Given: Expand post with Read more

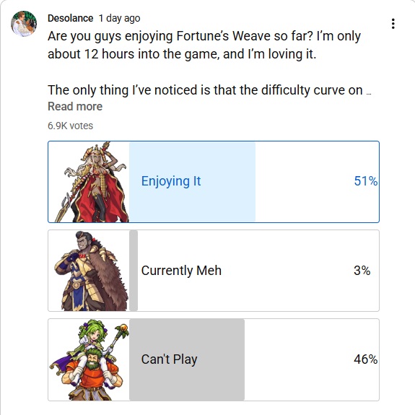Looking at the screenshot, I should coord(75,106).
